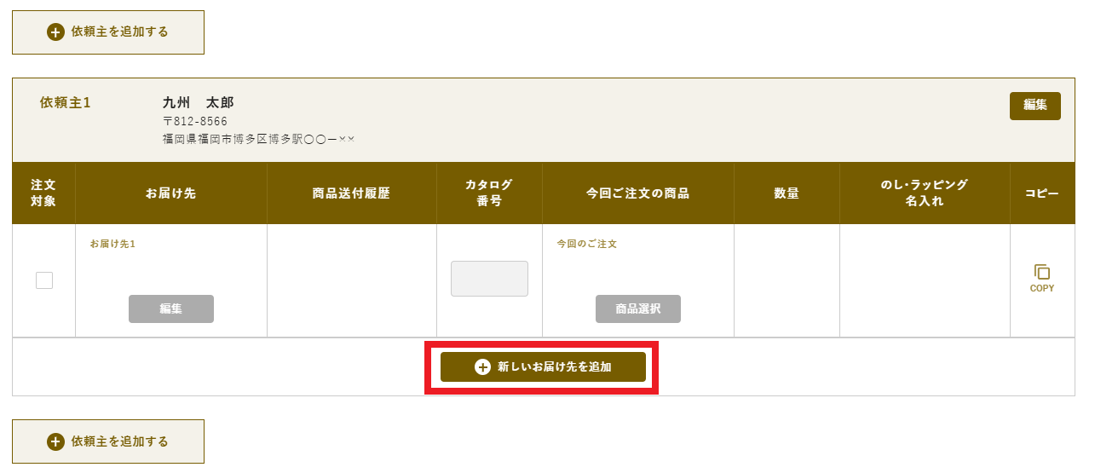The width and height of the screenshot is (1095, 473).
Task: Open 商品選択 for 今回のご注文
Action: (638, 309)
